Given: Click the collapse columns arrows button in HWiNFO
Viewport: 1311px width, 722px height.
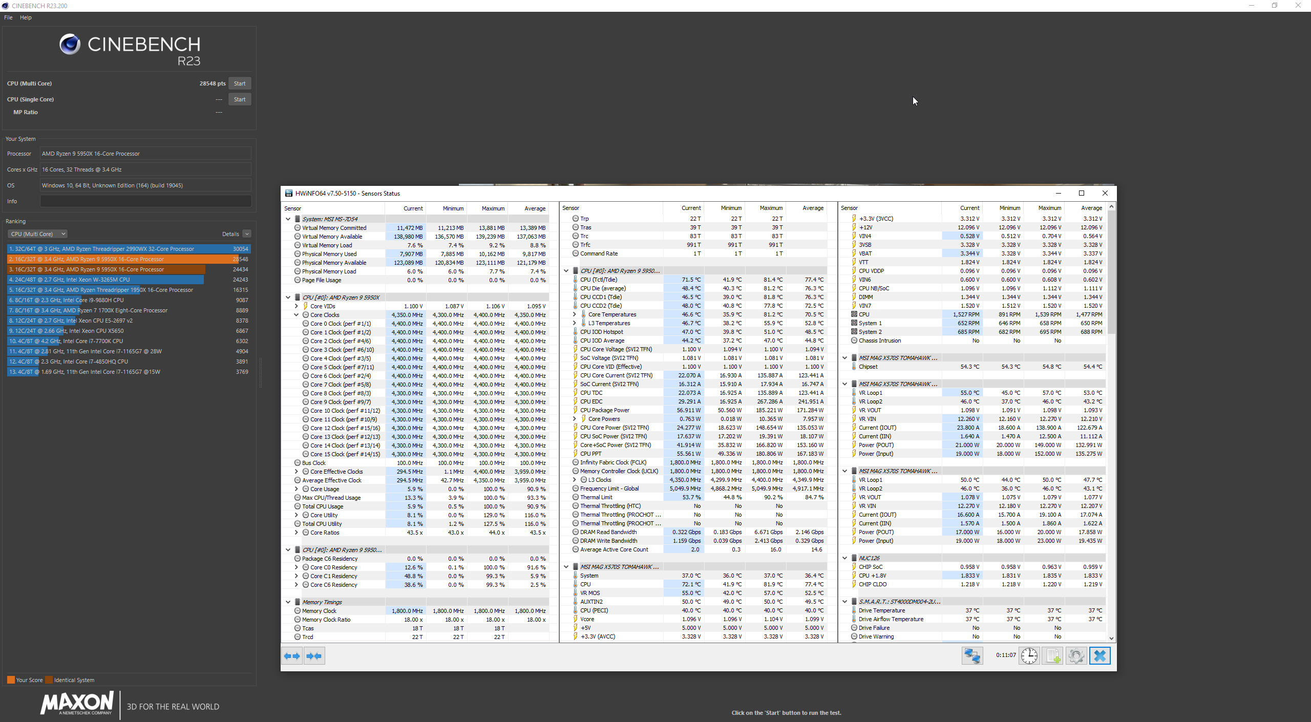Looking at the screenshot, I should pyautogui.click(x=314, y=656).
